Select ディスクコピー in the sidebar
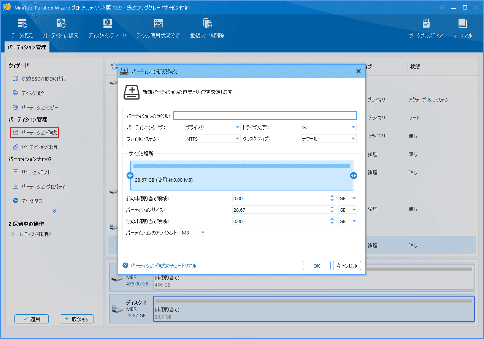Image resolution: width=484 pixels, height=339 pixels. tap(30, 93)
